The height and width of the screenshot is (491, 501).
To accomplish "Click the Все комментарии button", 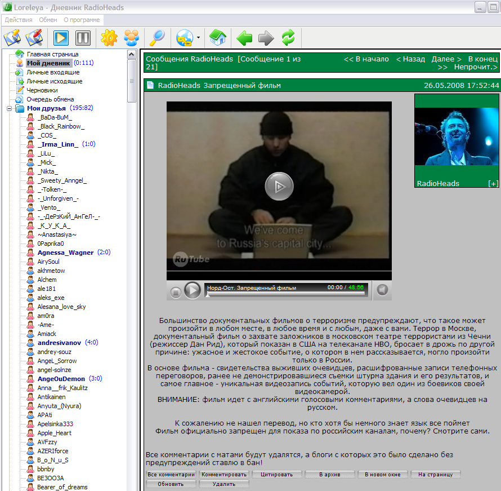I will coord(171,474).
